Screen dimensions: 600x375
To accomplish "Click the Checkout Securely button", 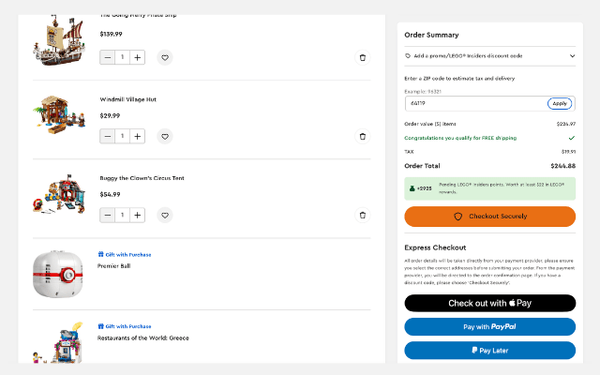I will 489,217.
